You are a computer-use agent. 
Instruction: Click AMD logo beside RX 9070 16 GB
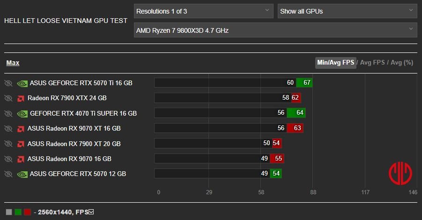point(21,160)
